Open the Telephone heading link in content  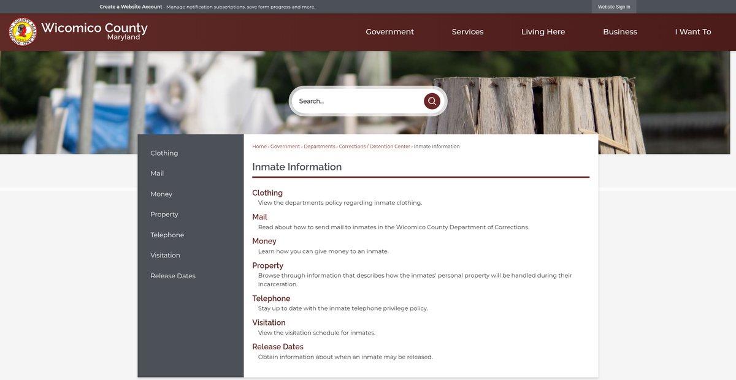tap(271, 298)
